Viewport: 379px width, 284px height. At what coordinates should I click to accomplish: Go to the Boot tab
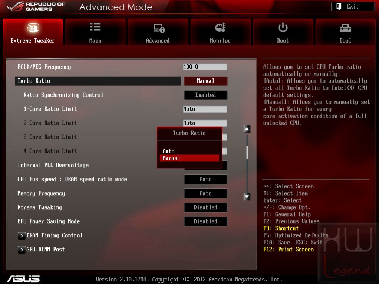(x=283, y=32)
